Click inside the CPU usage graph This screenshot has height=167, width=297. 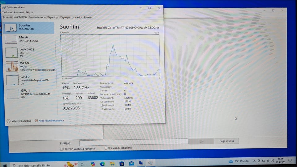click(110, 55)
